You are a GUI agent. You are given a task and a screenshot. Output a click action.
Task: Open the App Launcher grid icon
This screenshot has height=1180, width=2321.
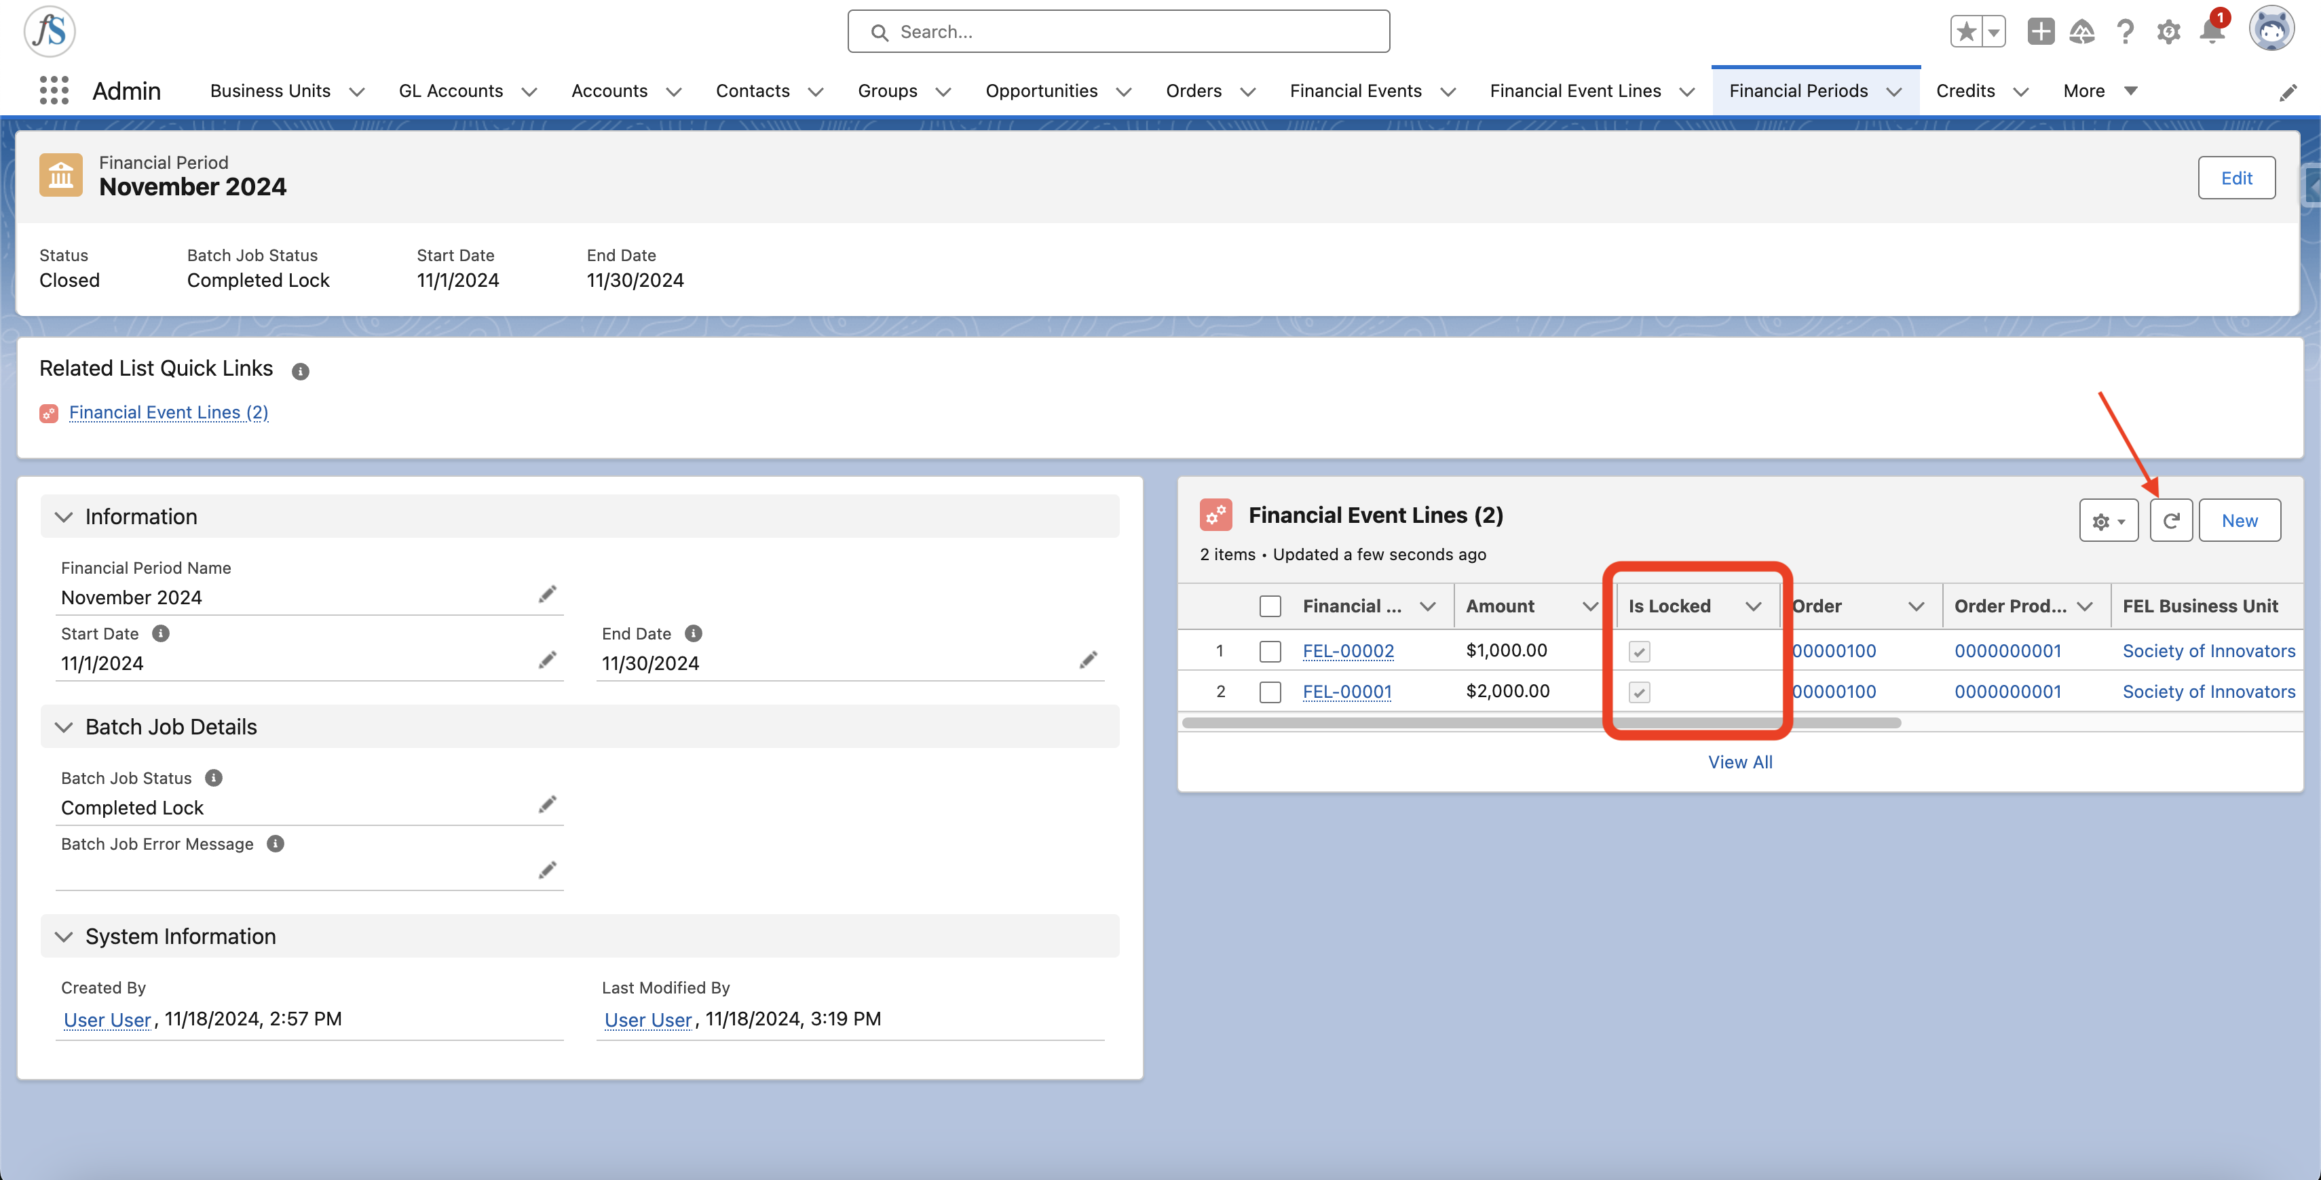point(54,91)
